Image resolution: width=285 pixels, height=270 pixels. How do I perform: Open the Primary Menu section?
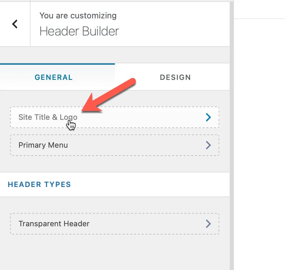pyautogui.click(x=43, y=145)
